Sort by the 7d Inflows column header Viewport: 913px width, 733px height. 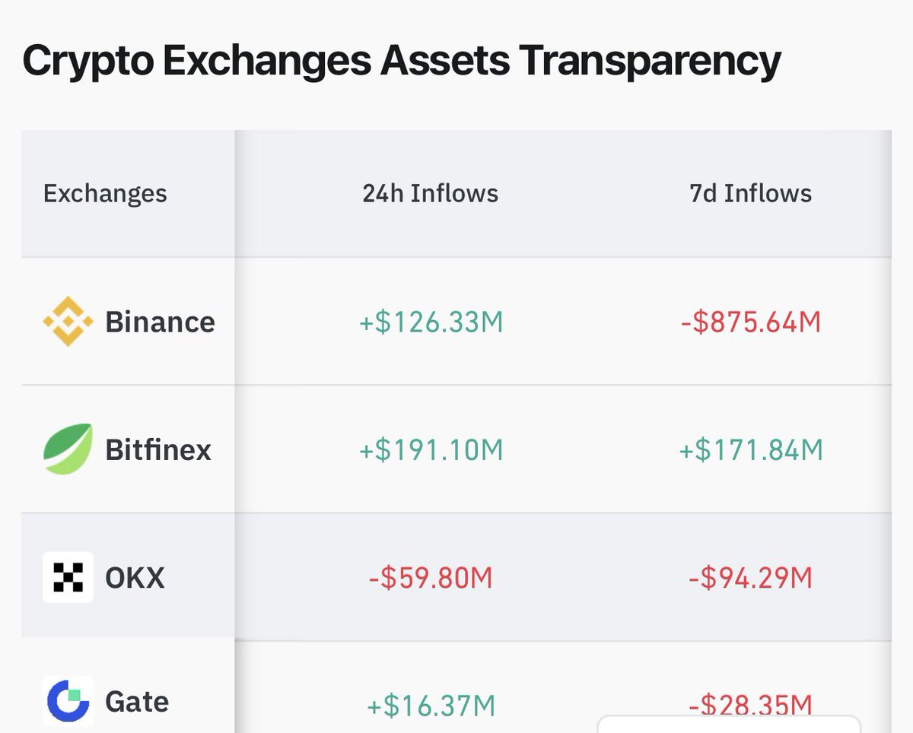point(751,193)
